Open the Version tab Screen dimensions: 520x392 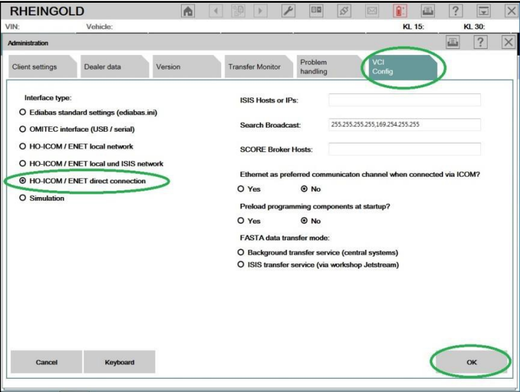(186, 66)
